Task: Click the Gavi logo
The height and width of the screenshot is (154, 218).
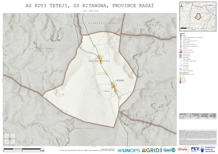Action: click(169, 150)
